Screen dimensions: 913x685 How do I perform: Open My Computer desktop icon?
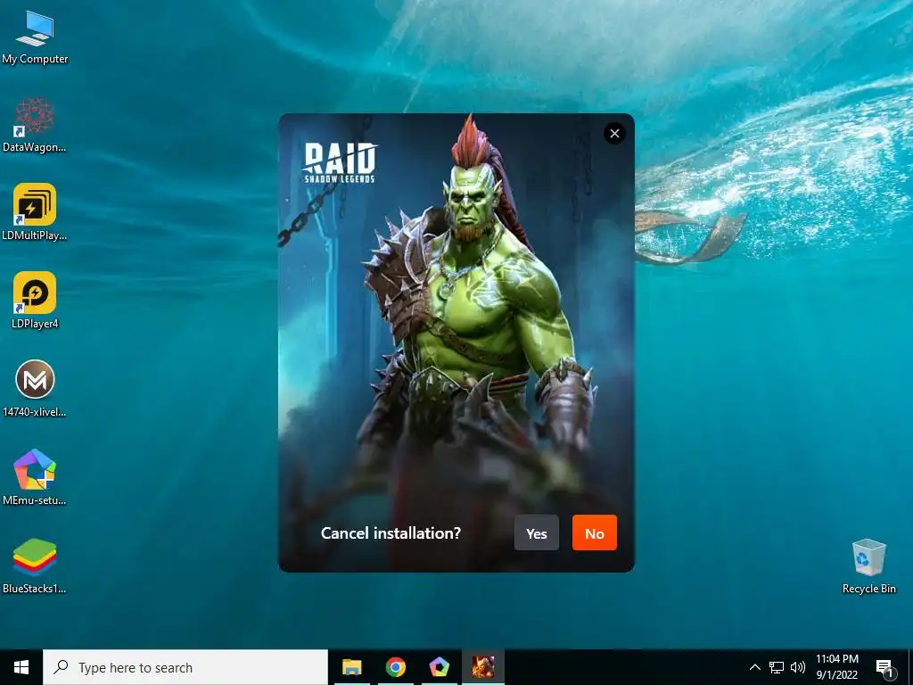click(x=35, y=37)
